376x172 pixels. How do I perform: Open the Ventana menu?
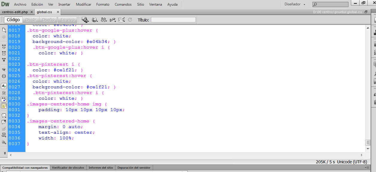tap(156, 4)
